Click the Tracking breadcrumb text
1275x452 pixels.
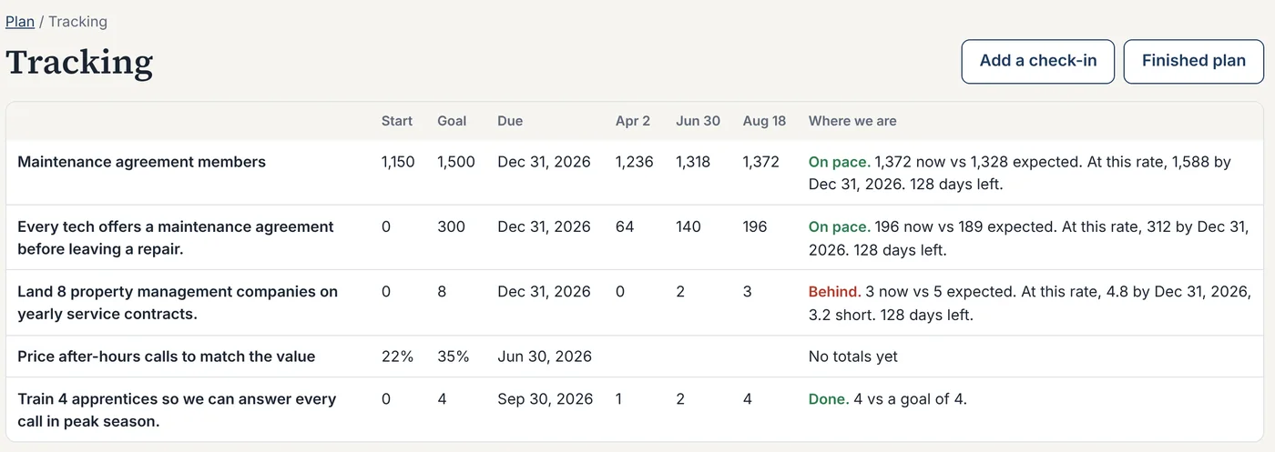77,21
